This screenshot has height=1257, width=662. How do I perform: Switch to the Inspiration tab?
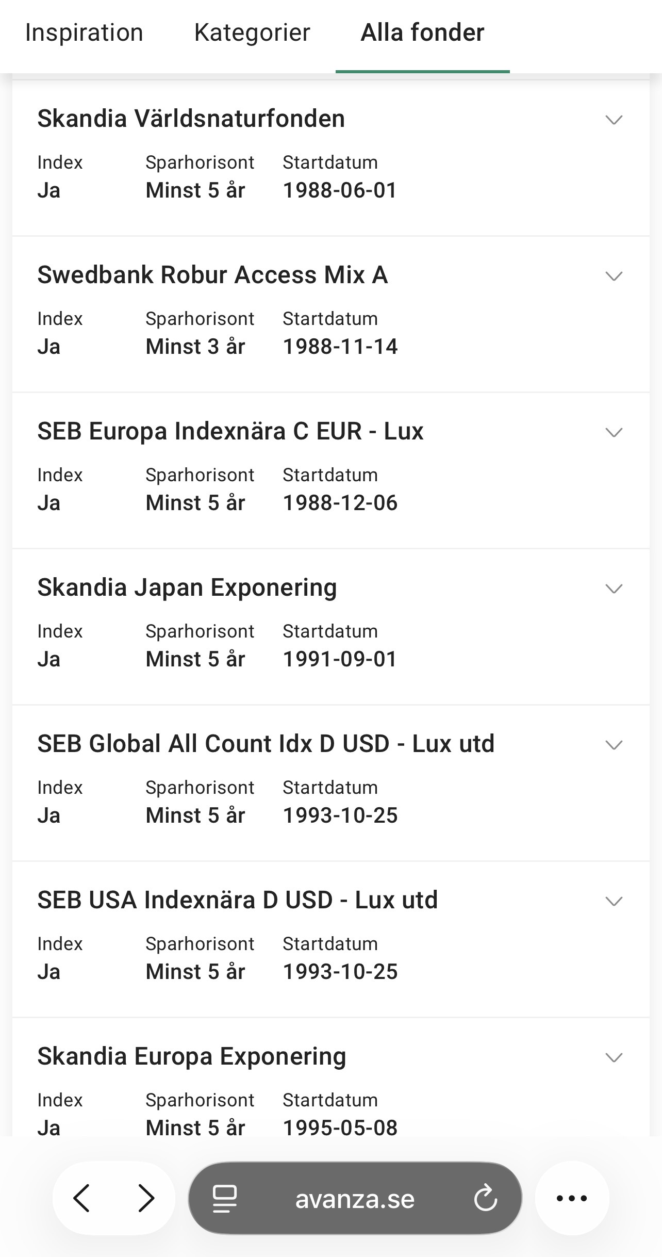point(84,33)
